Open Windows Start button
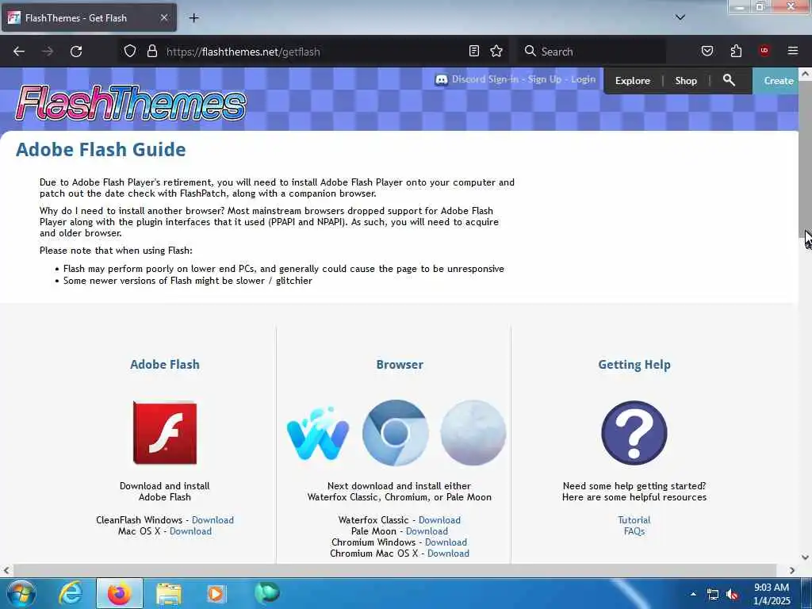This screenshot has width=812, height=609. click(21, 593)
